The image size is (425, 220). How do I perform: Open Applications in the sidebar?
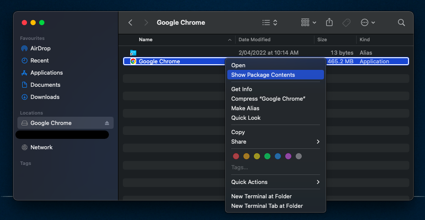point(47,72)
